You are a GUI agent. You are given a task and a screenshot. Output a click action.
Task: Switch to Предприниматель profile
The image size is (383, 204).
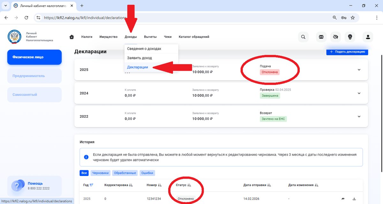tap(34, 76)
